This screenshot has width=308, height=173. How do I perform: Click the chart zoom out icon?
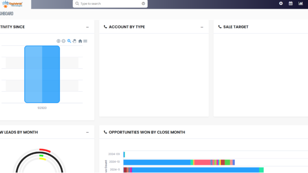64,41
